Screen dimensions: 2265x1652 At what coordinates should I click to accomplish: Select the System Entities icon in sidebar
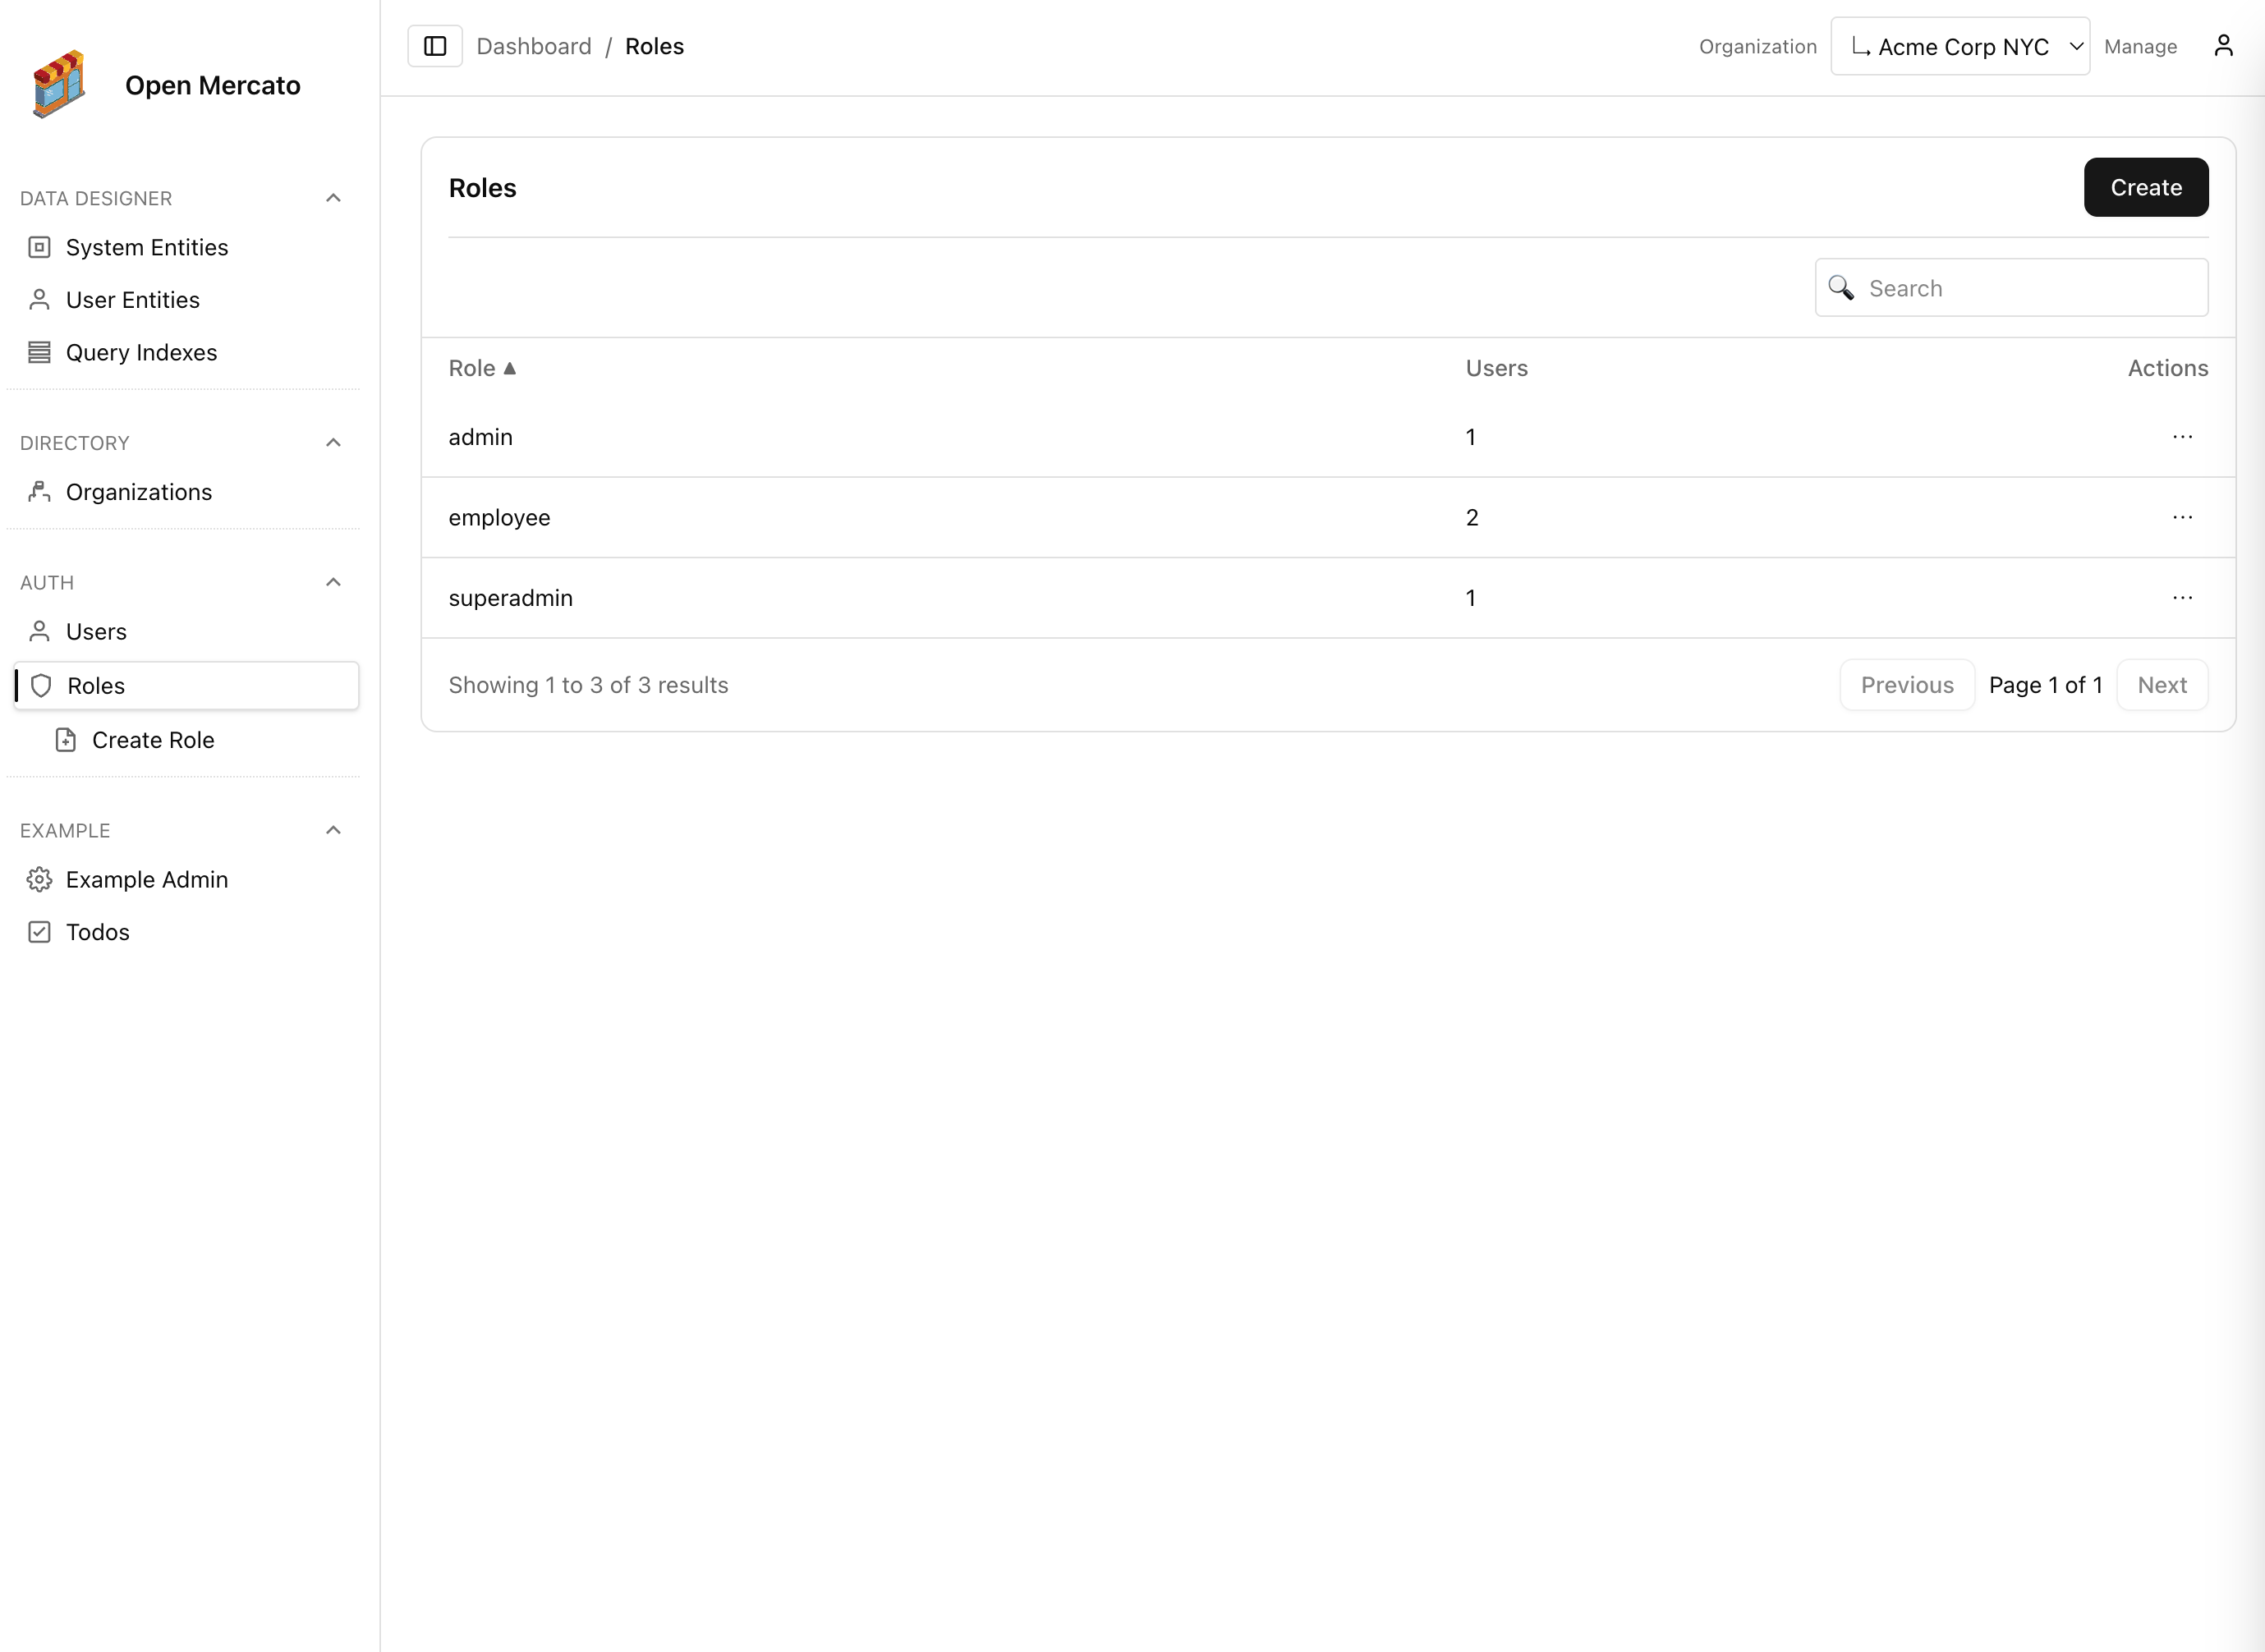pos(39,246)
